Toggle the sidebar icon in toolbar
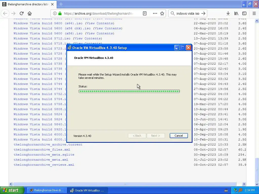 coord(244,13)
